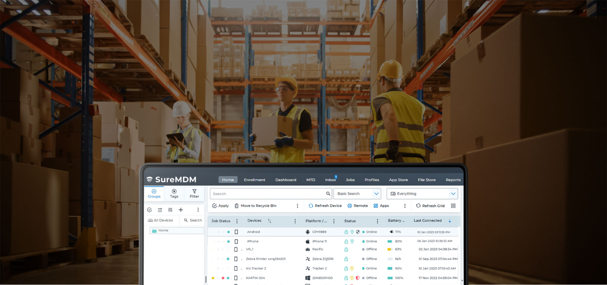Click the list lines icon in groups toolbar
The height and width of the screenshot is (285, 607).
(160, 210)
